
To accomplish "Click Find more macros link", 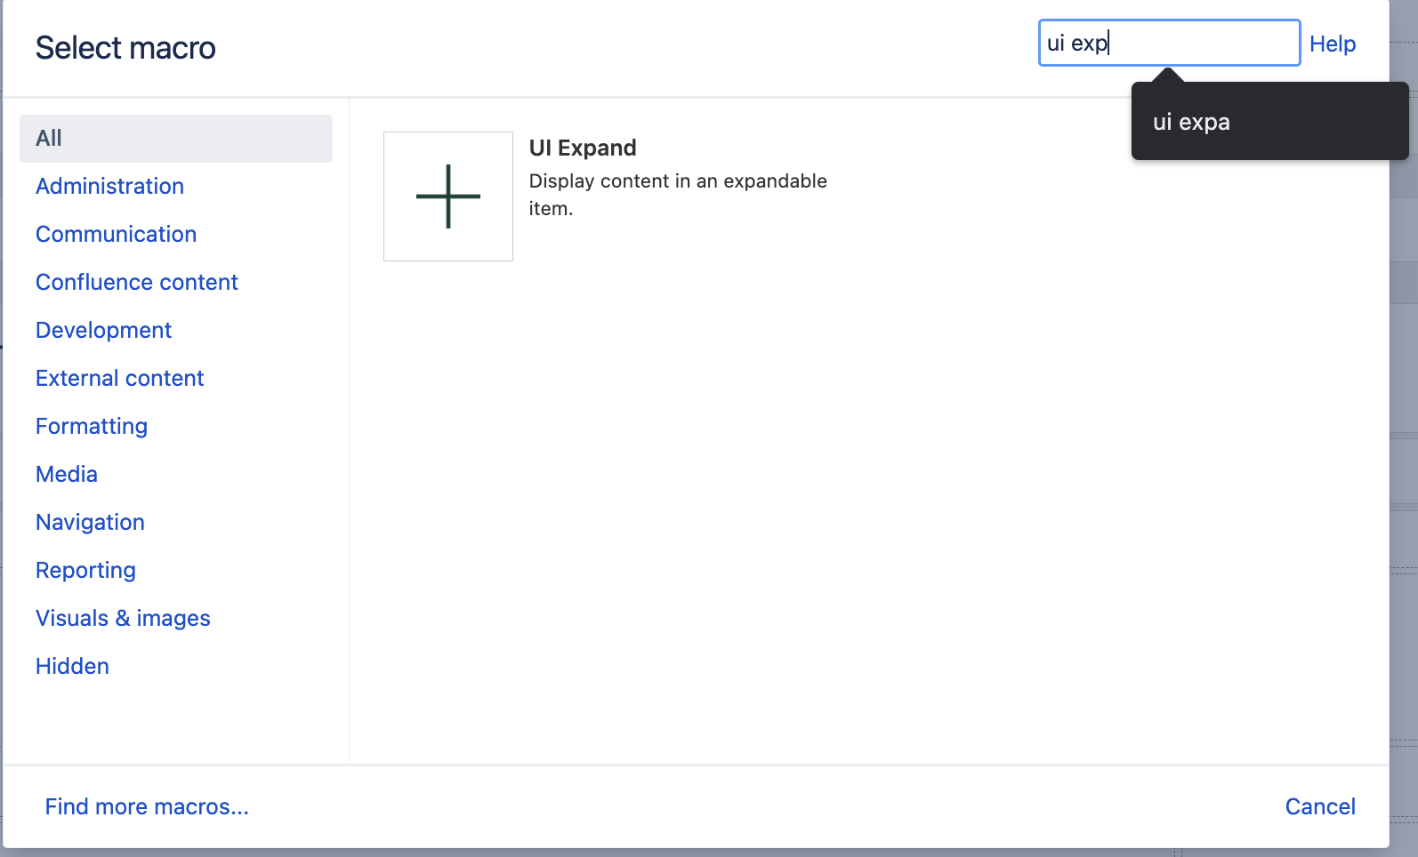I will pyautogui.click(x=148, y=806).
